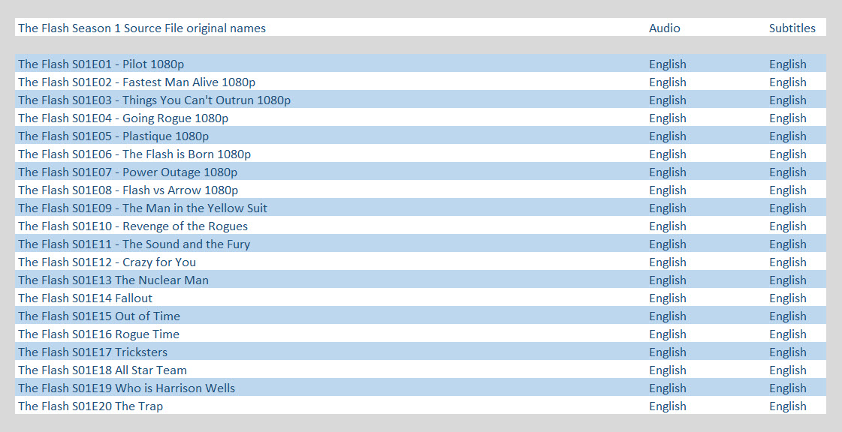842x432 pixels.
Task: Select 'The Flash S01E15 Out of Time'
Action: click(x=99, y=316)
